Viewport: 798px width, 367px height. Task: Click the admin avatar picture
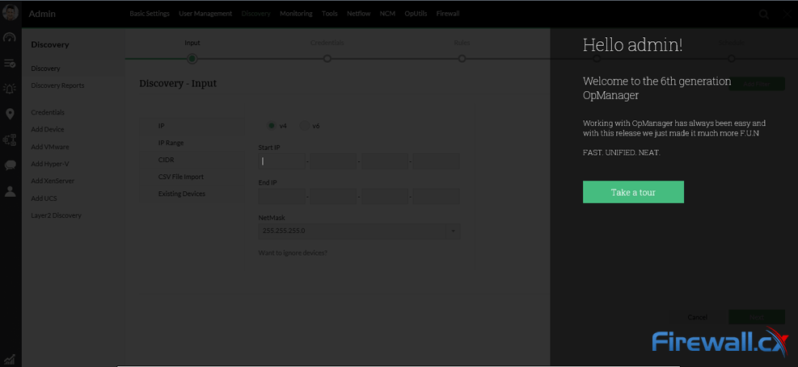point(11,13)
